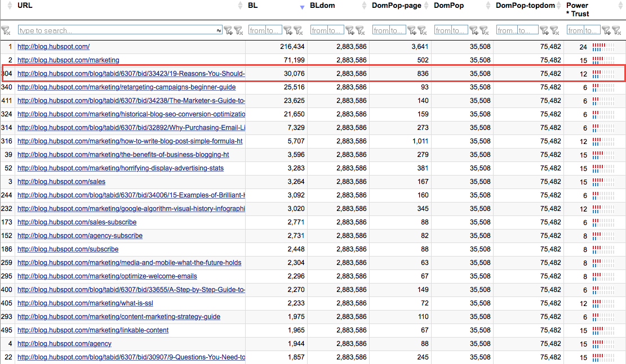Open the google-algorithm-visual-history link
626x364 pixels.
tap(131, 209)
